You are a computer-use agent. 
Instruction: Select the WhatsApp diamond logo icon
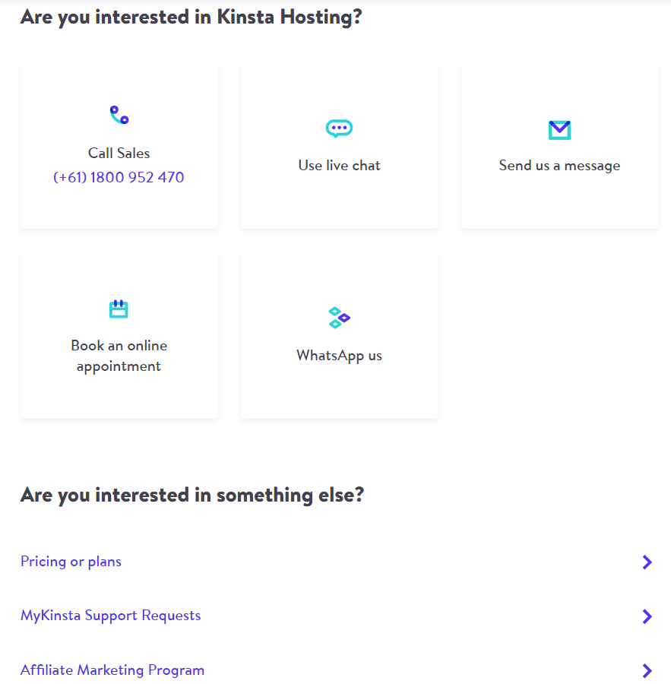click(x=339, y=318)
